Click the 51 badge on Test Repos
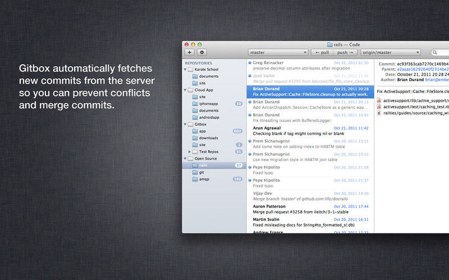This screenshot has width=449, height=280. click(x=239, y=152)
